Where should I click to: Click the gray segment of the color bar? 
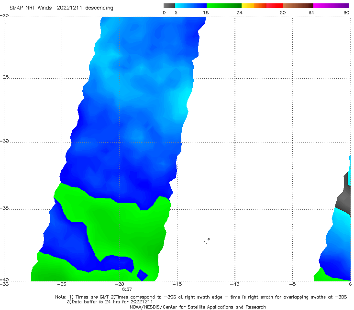click(x=169, y=6)
